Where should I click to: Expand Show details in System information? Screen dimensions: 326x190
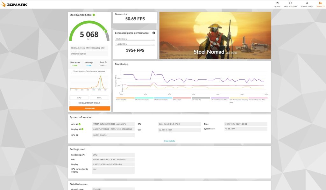click(x=169, y=141)
